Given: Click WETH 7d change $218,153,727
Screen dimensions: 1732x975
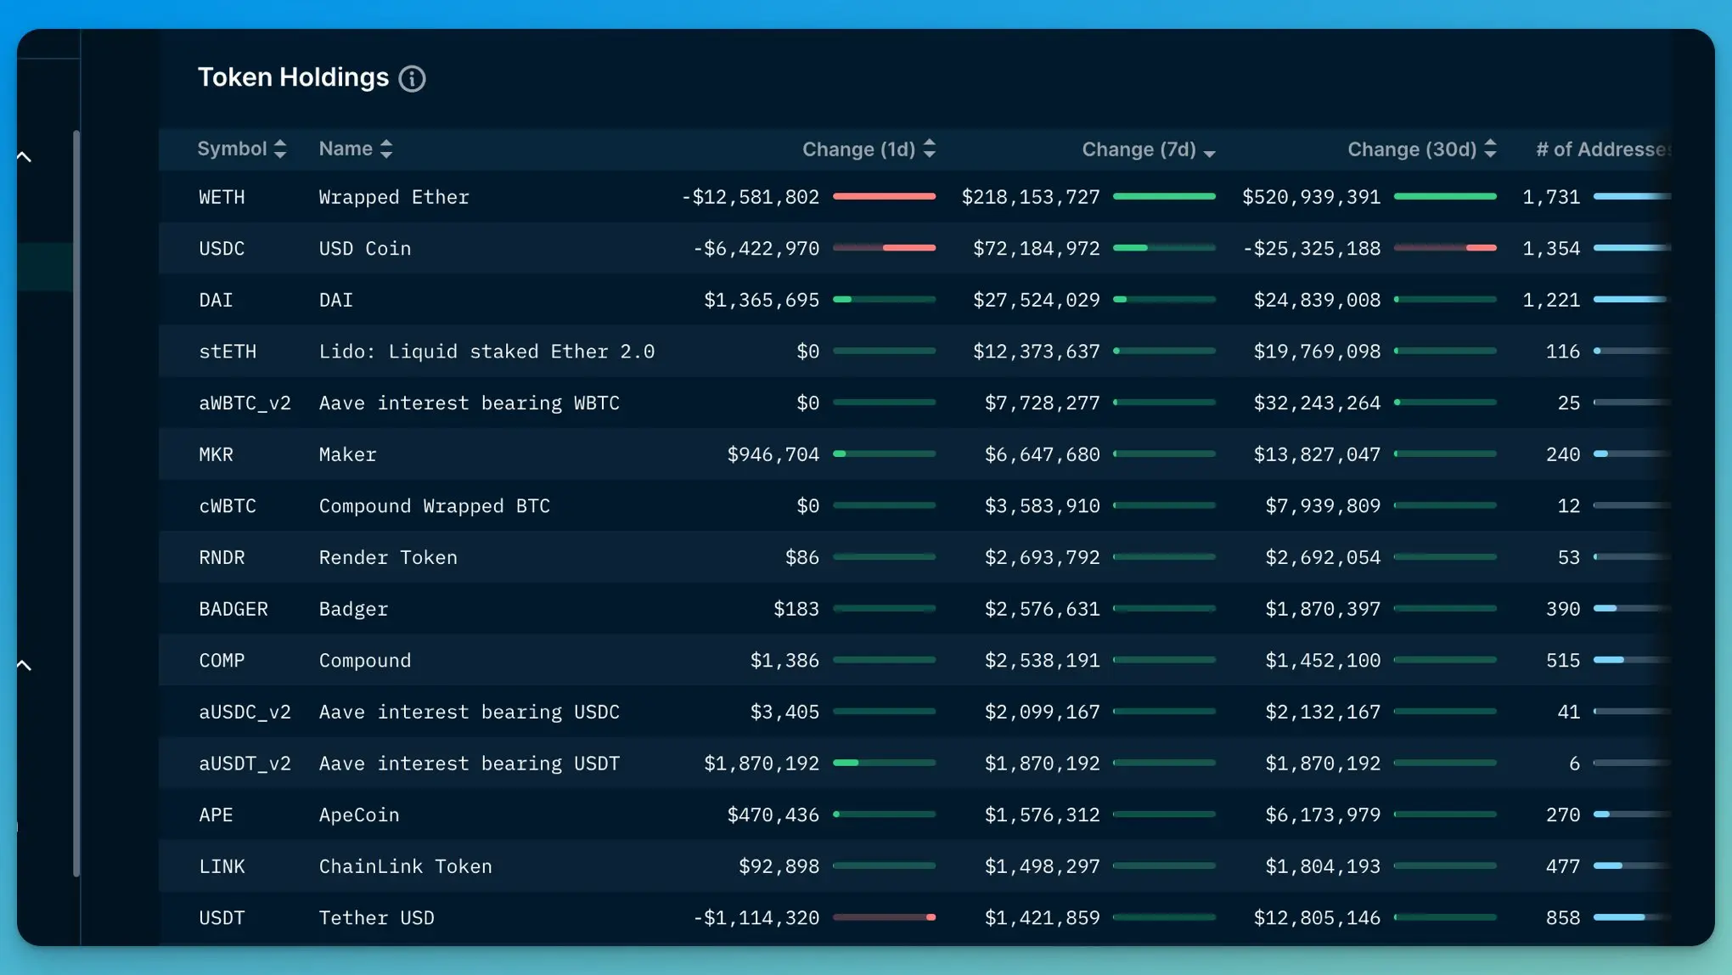Looking at the screenshot, I should click(1031, 197).
